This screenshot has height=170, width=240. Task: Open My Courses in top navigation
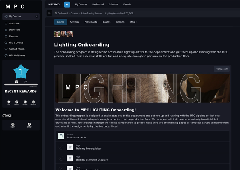click(x=81, y=5)
